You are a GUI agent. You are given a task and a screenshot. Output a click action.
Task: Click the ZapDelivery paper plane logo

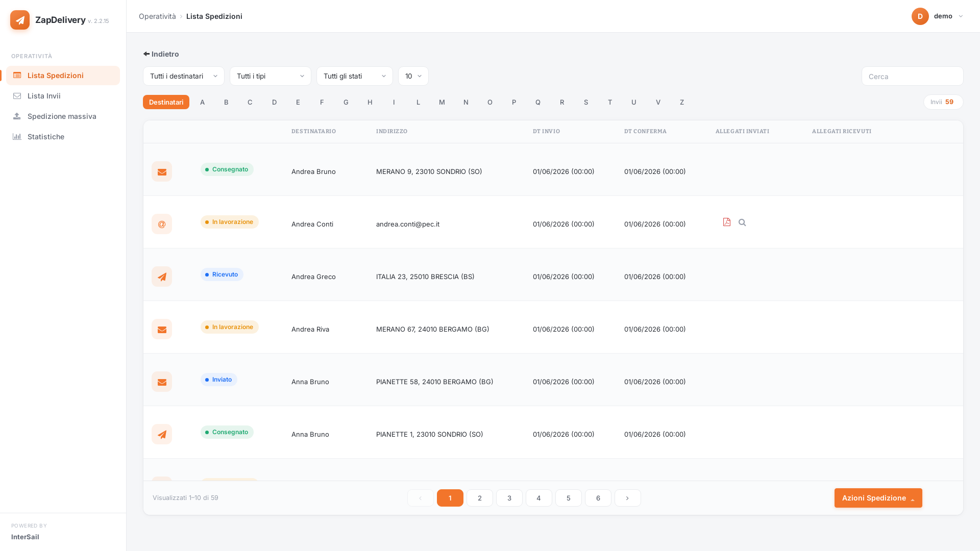point(20,20)
